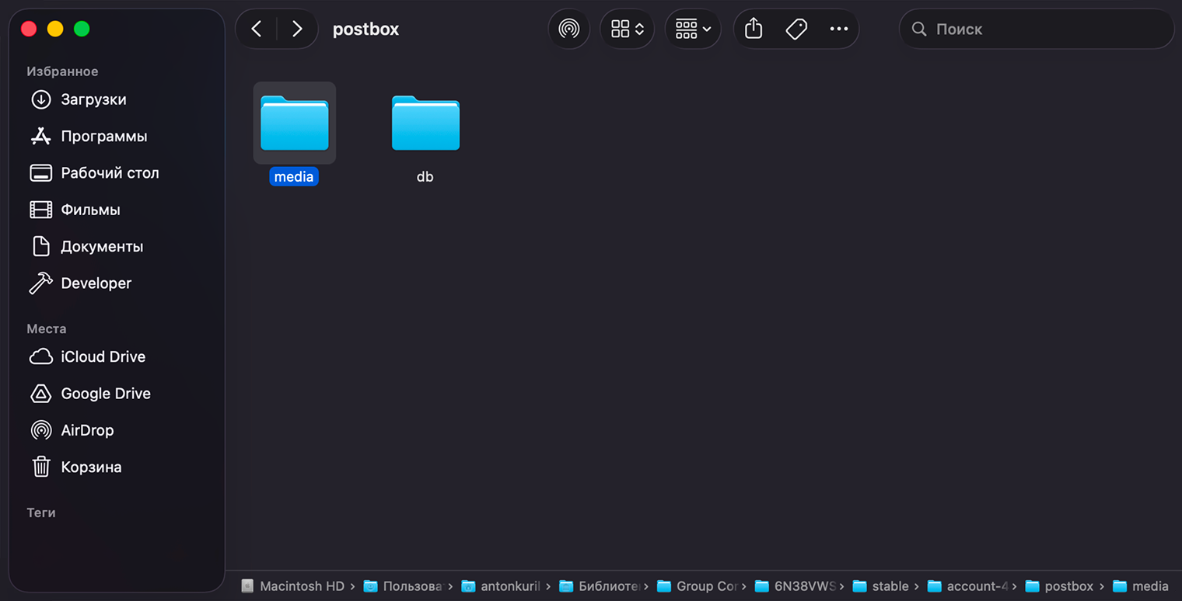Open Корзина in the sidebar

click(91, 467)
